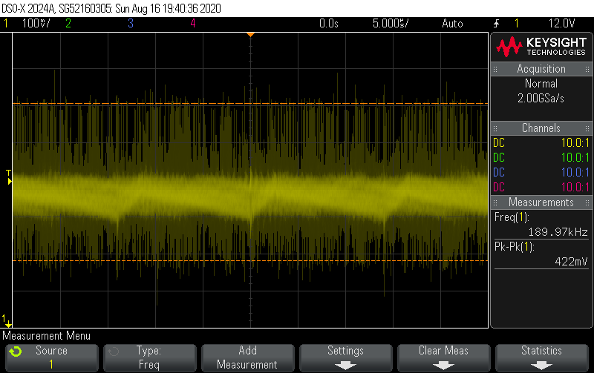Click the green DC coupling for channel 2
Image resolution: width=594 pixels, height=373 pixels.
coord(499,157)
